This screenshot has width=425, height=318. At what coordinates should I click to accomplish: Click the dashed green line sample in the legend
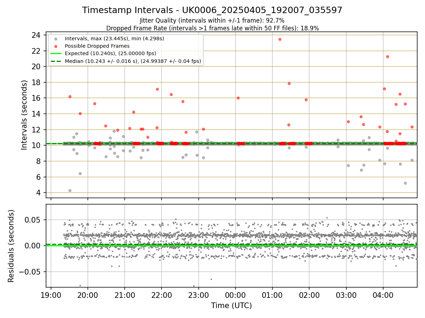coord(56,61)
